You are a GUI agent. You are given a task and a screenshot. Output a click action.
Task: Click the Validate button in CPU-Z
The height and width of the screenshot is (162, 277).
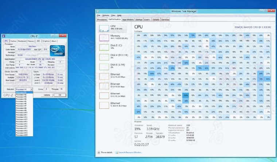[x=47, y=95]
